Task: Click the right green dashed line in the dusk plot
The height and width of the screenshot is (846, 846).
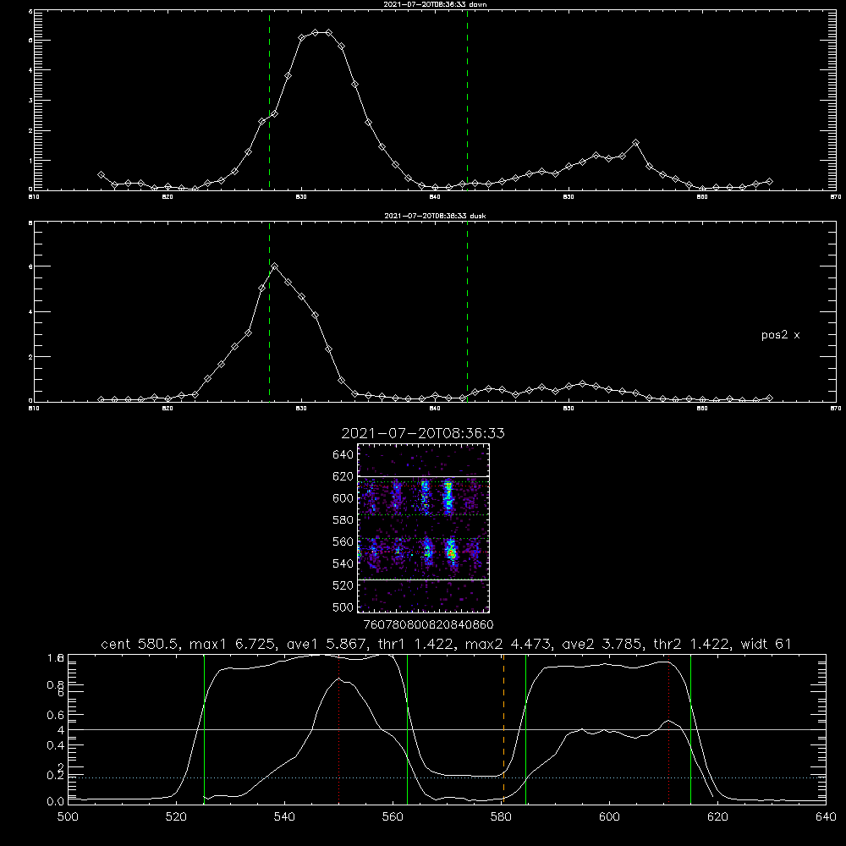Action: (x=467, y=312)
